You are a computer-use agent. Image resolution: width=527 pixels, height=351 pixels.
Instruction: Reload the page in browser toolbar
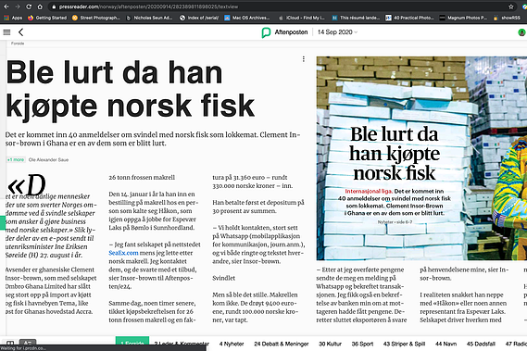[x=29, y=6]
